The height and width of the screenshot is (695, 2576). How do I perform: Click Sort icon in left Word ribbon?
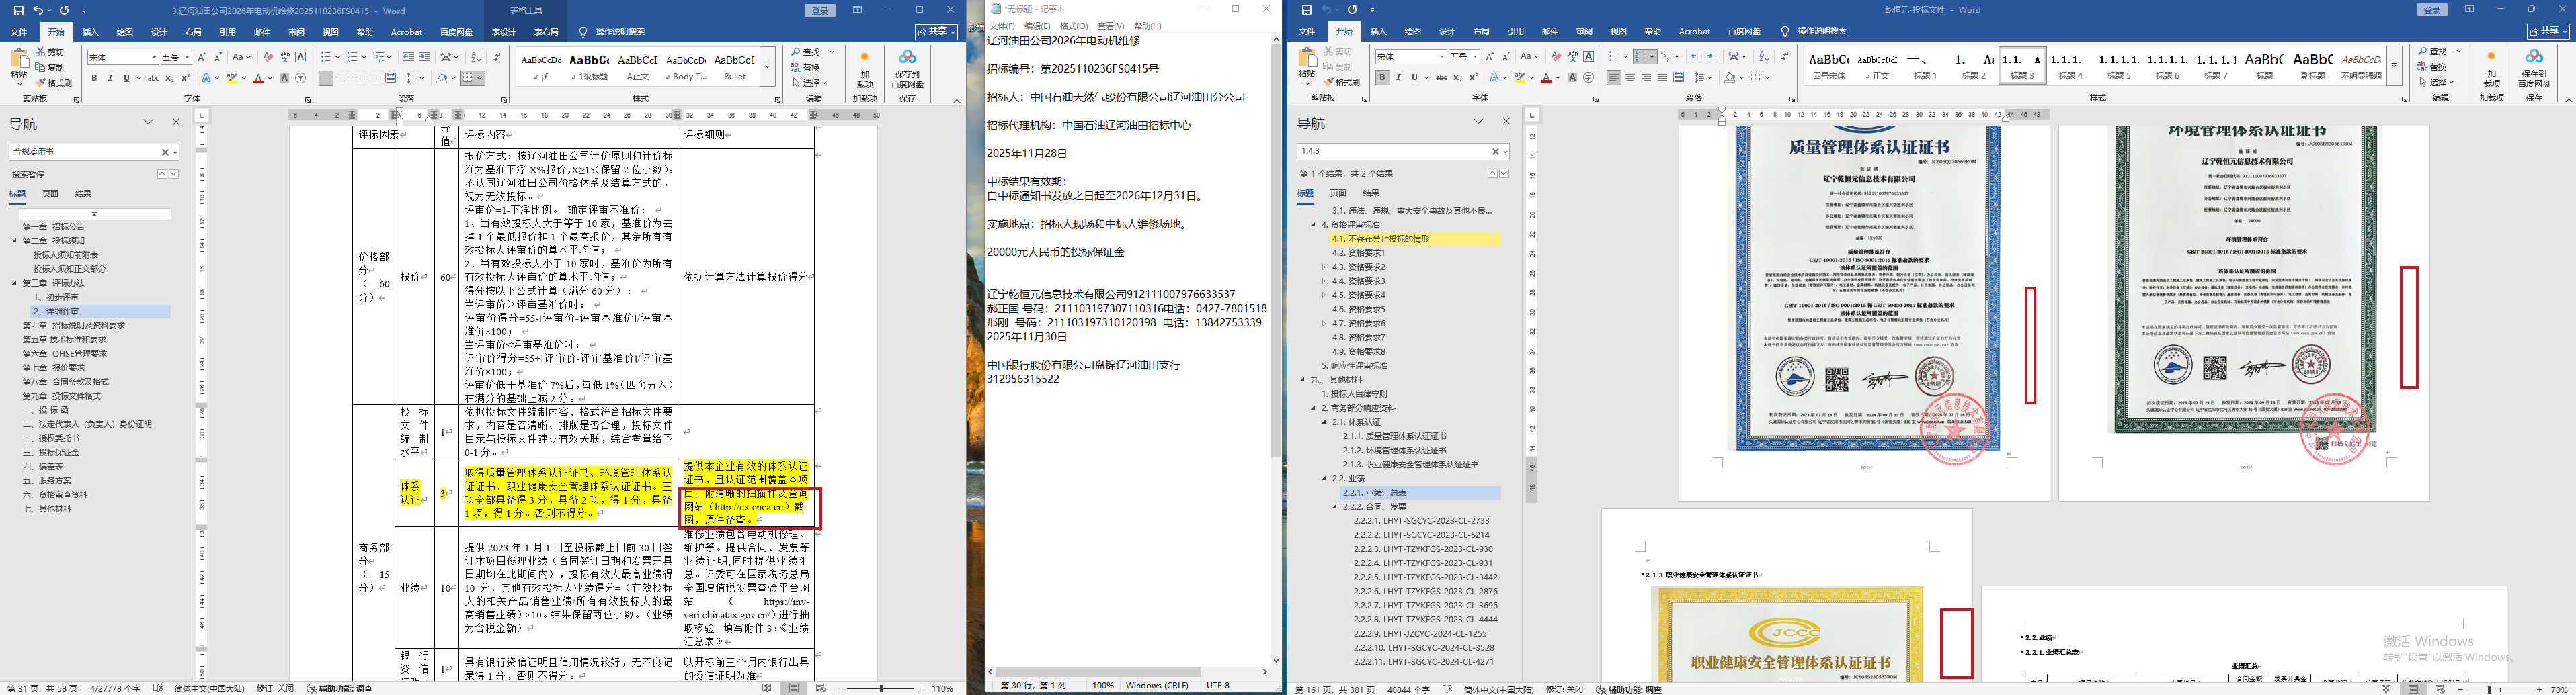(476, 57)
